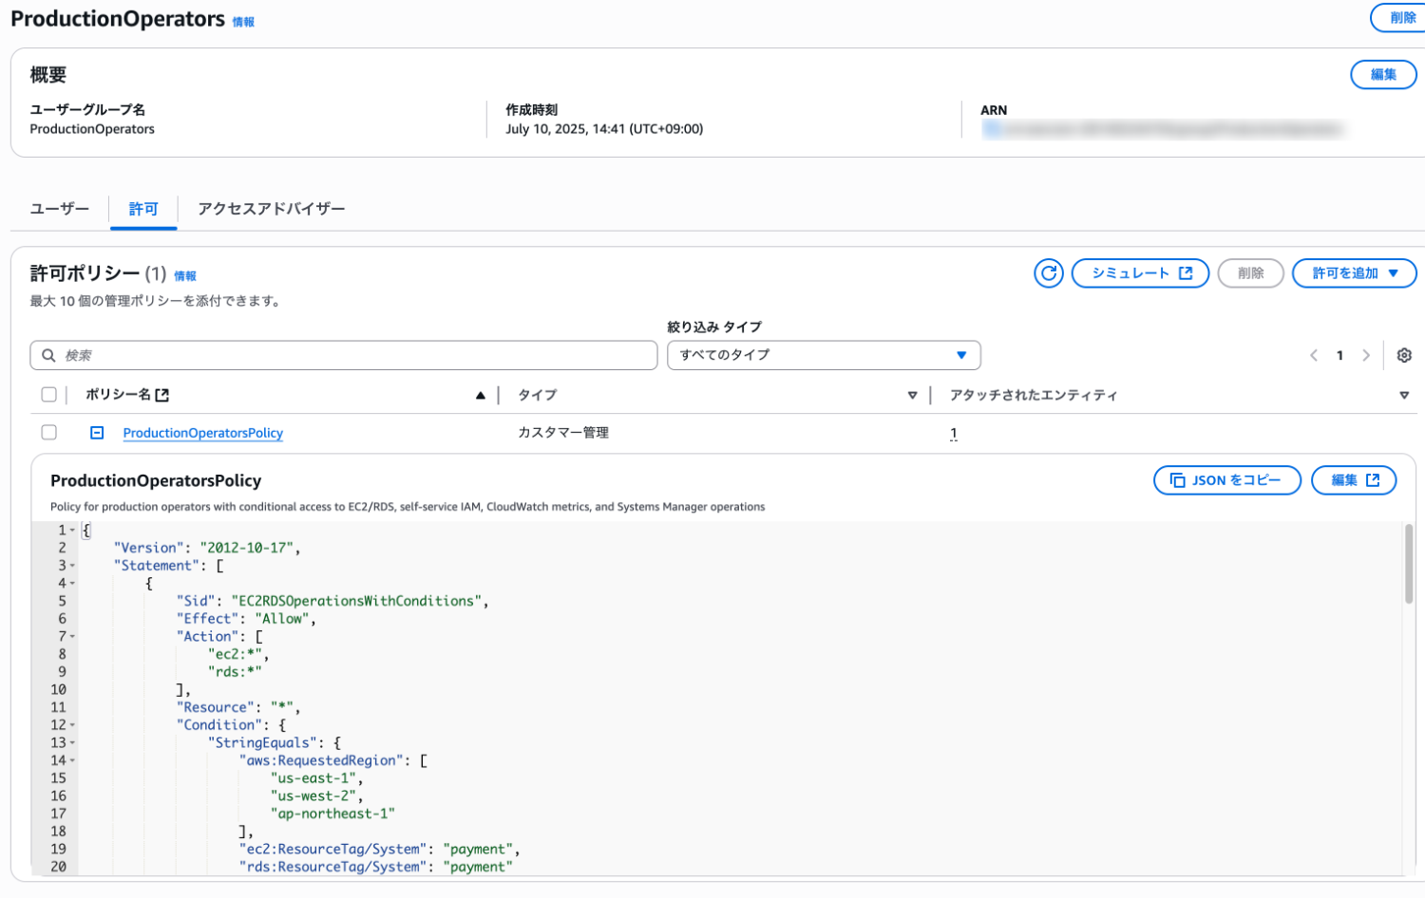Select the 許可 tab

[x=143, y=209]
